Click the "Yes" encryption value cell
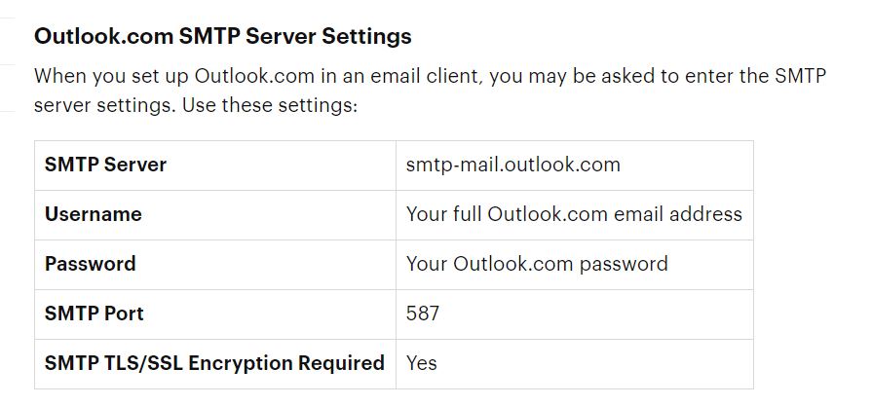 pos(422,363)
